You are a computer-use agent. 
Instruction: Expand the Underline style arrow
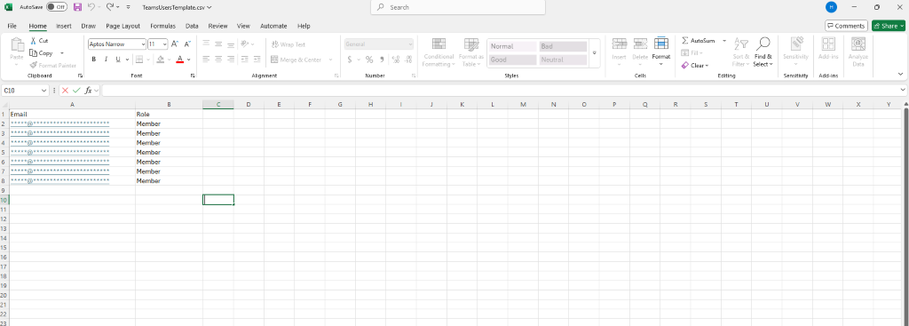(128, 60)
